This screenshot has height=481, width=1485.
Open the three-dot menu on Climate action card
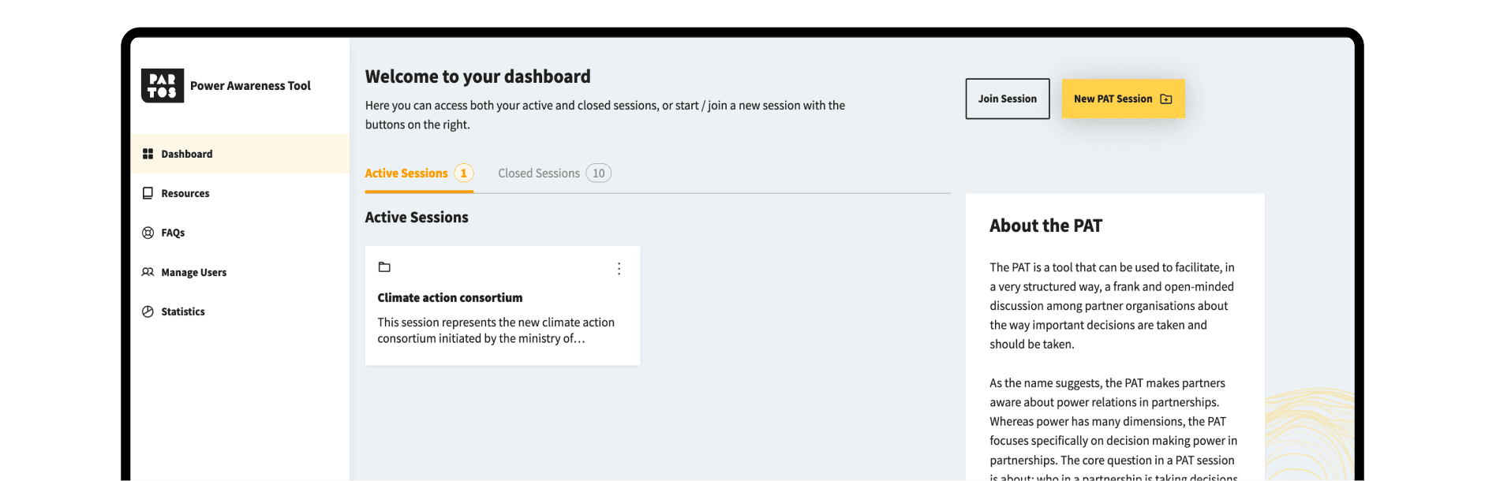point(619,269)
